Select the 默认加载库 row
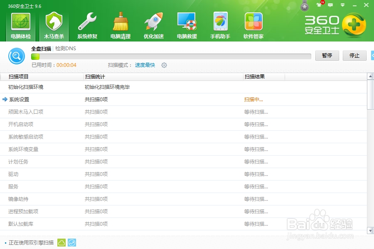Viewport: 374px width, 249px height. coord(183,224)
